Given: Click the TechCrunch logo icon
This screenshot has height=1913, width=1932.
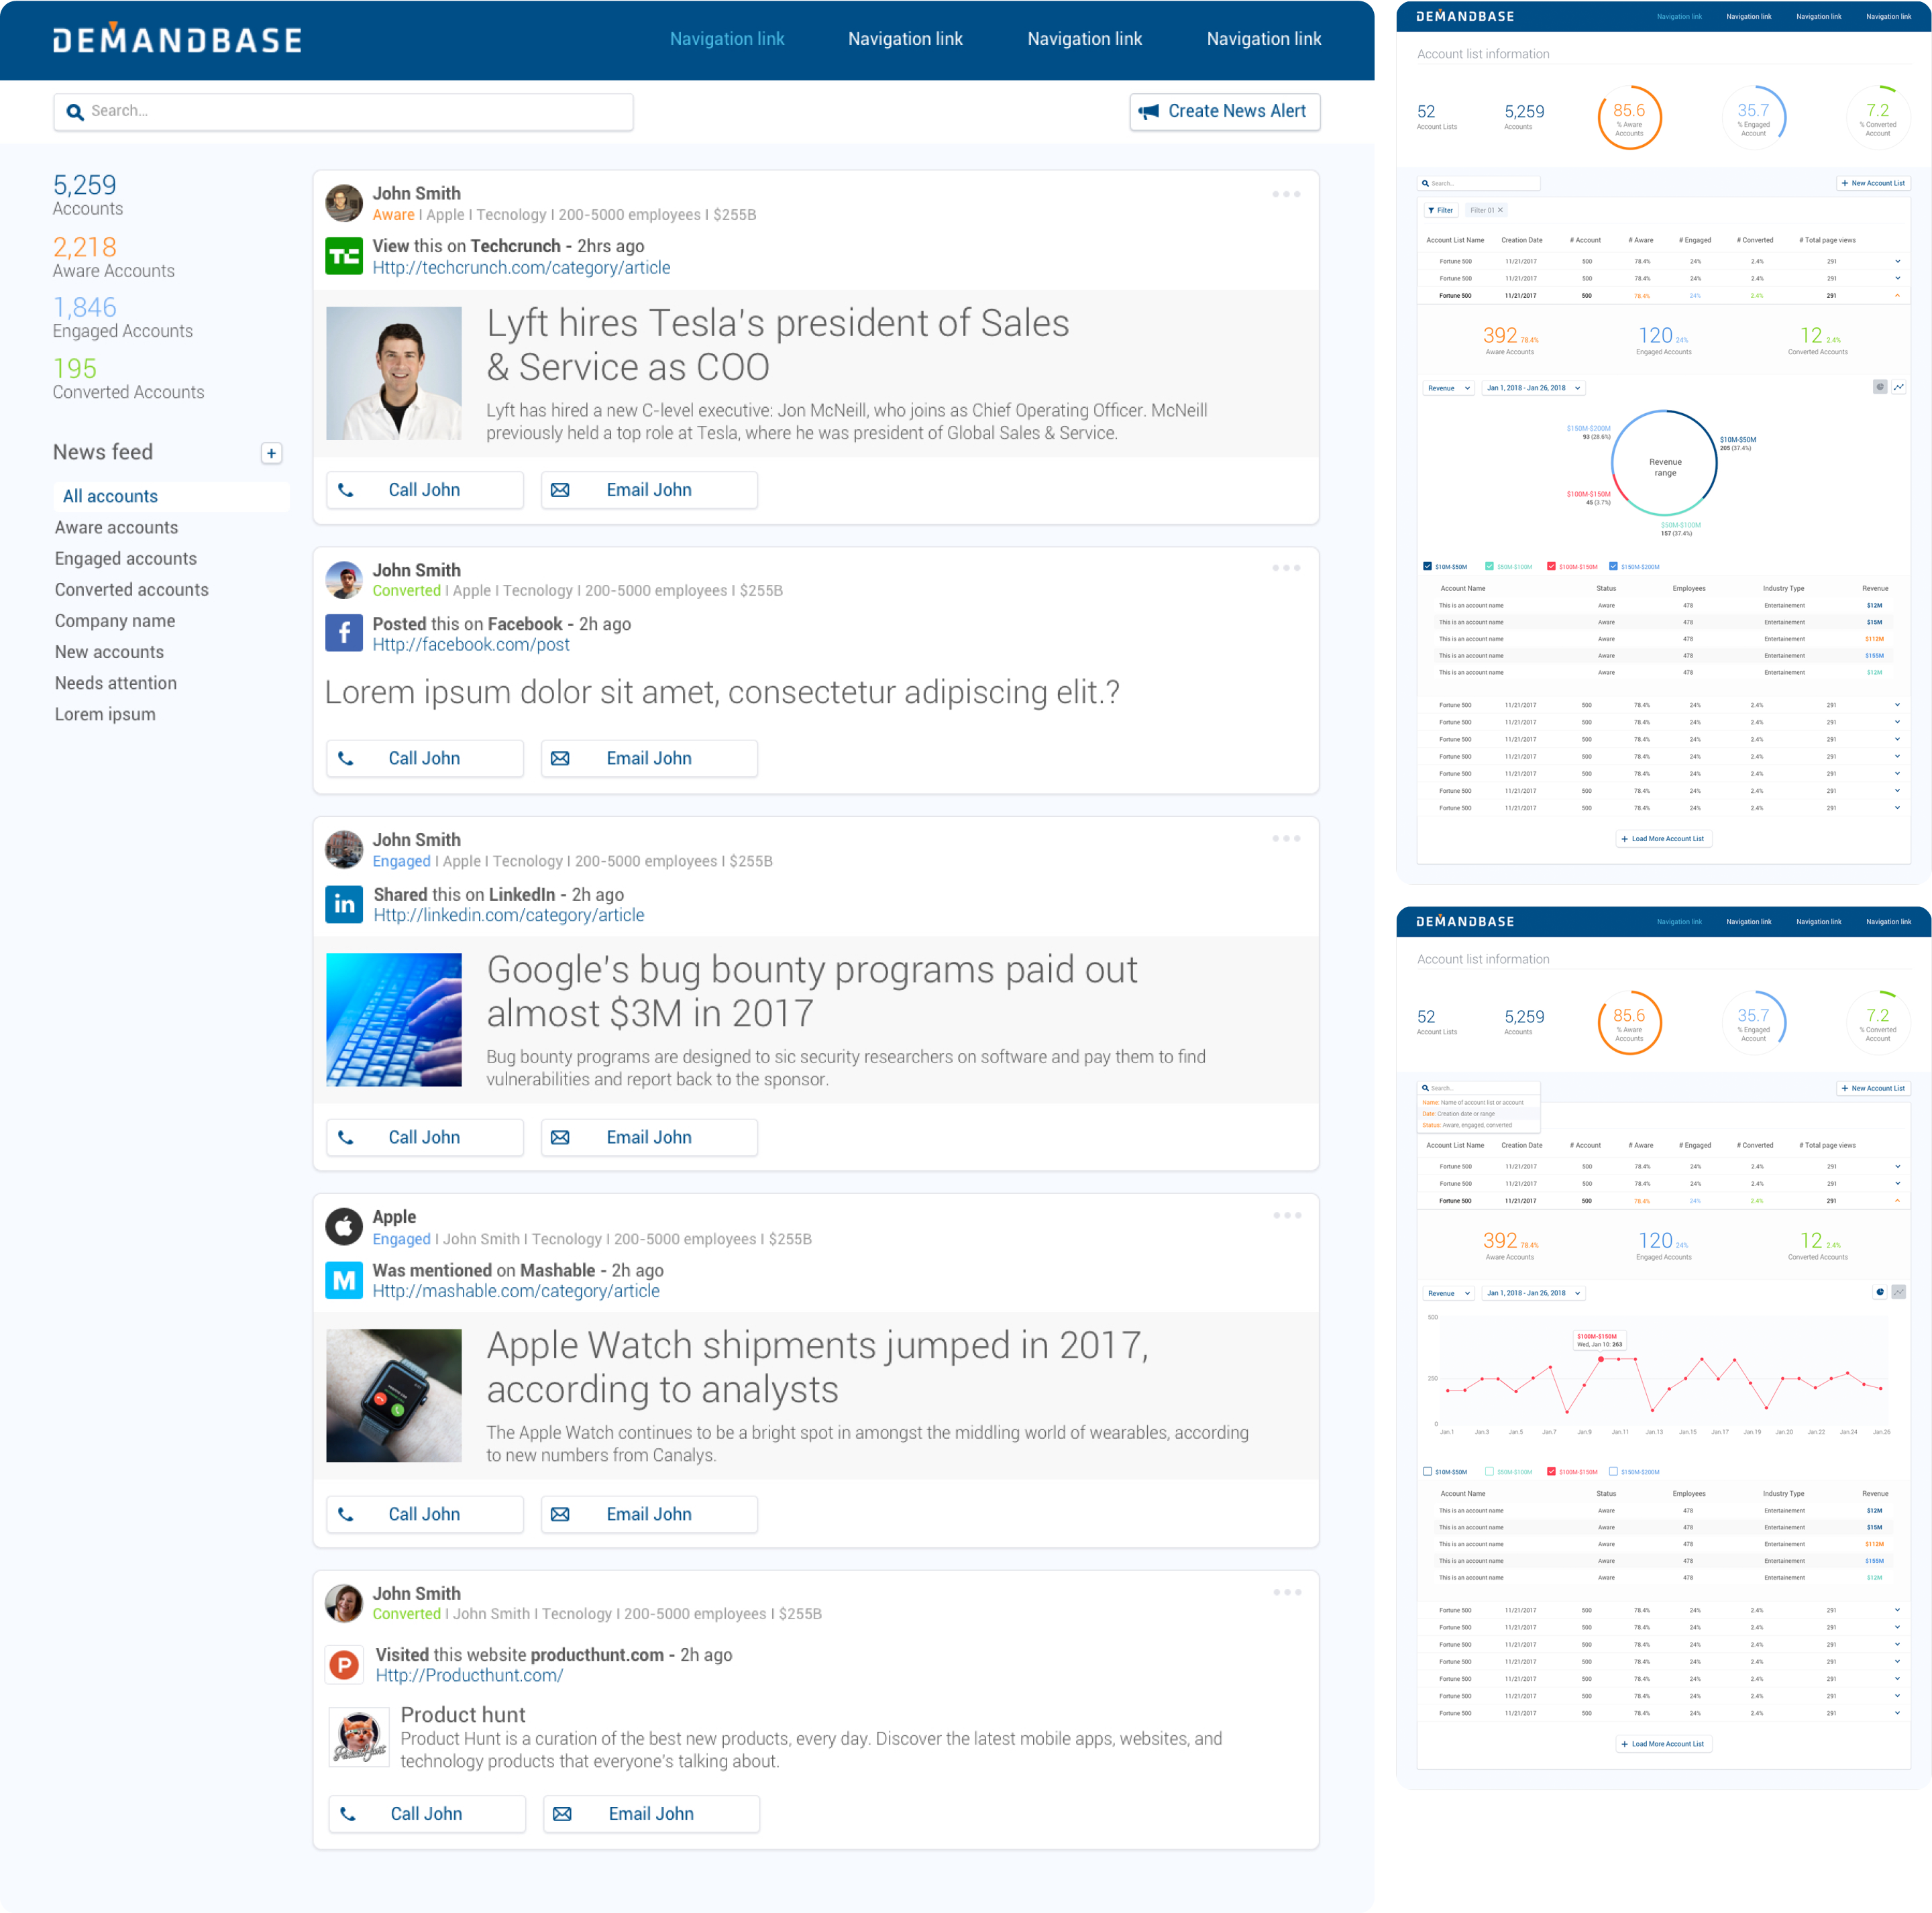Looking at the screenshot, I should tap(344, 256).
